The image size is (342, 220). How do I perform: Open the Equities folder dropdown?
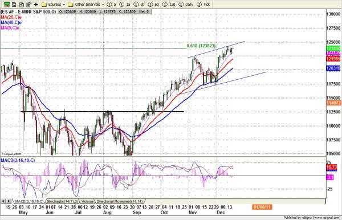click(x=53, y=4)
